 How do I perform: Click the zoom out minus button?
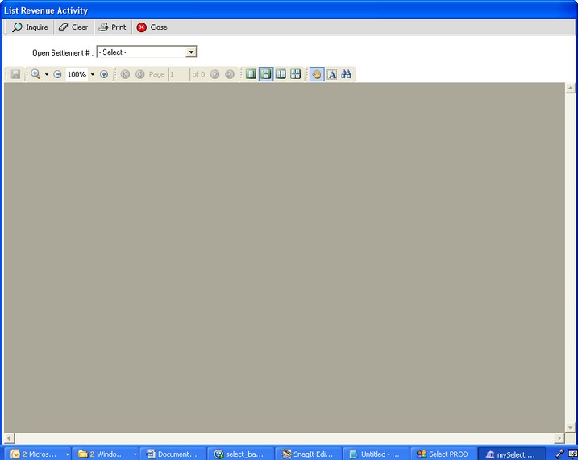click(x=57, y=74)
